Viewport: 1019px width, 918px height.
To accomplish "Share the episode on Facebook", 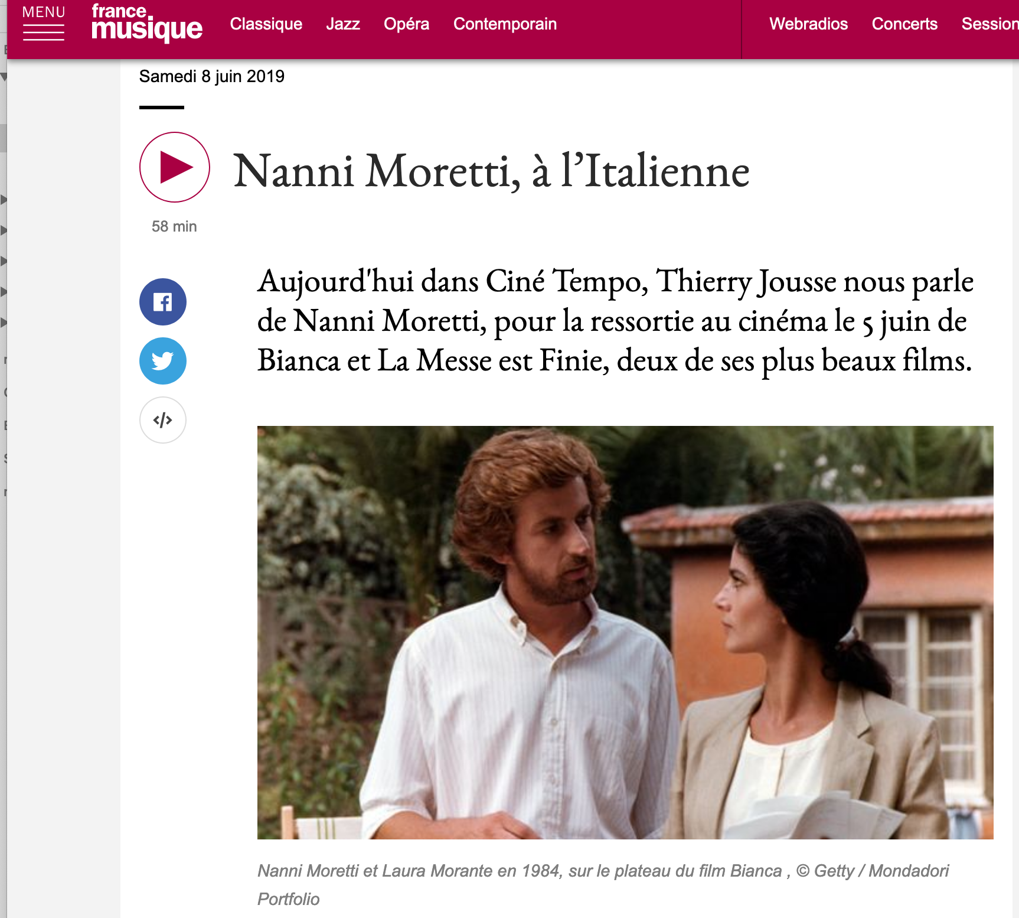I will tap(163, 302).
